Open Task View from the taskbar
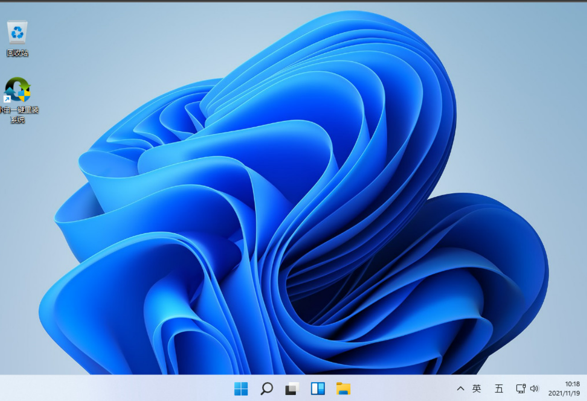Screen dimensions: 587x401 coord(292,388)
